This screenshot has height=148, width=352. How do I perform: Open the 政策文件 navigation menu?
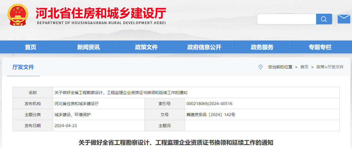click(146, 47)
